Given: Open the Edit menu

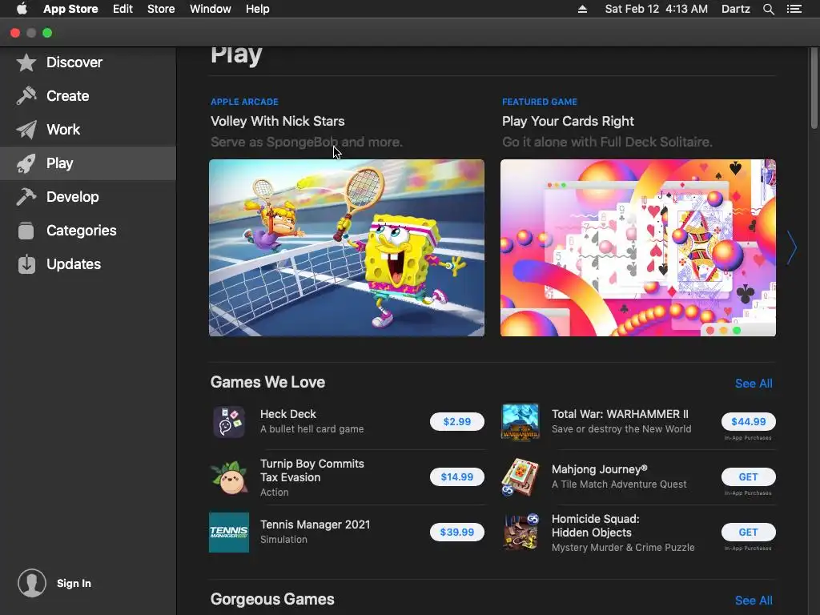Looking at the screenshot, I should pyautogui.click(x=123, y=9).
